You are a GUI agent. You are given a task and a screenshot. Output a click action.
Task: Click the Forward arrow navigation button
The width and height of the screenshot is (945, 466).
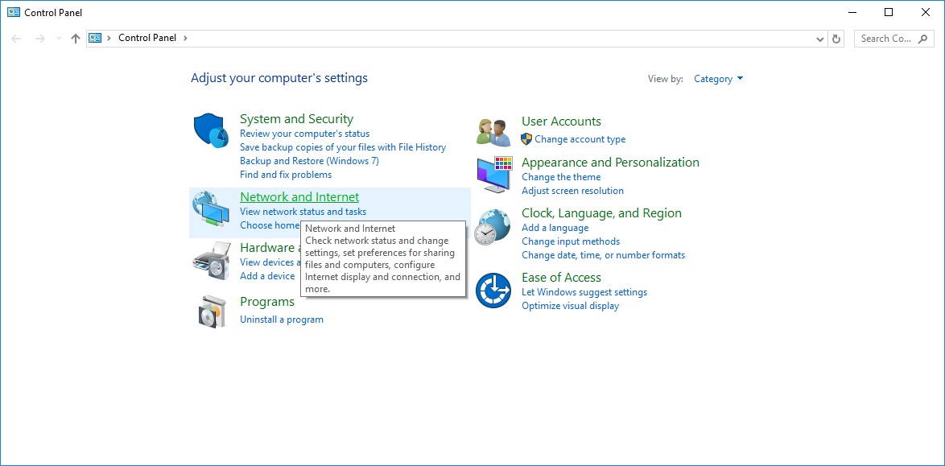tap(39, 38)
